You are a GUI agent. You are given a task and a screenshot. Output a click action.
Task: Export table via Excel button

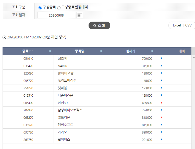(177, 25)
